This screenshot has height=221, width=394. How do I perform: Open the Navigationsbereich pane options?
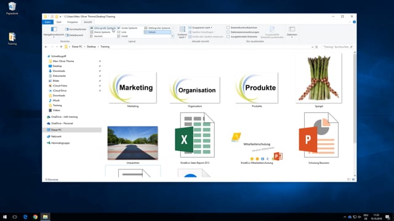point(54,32)
